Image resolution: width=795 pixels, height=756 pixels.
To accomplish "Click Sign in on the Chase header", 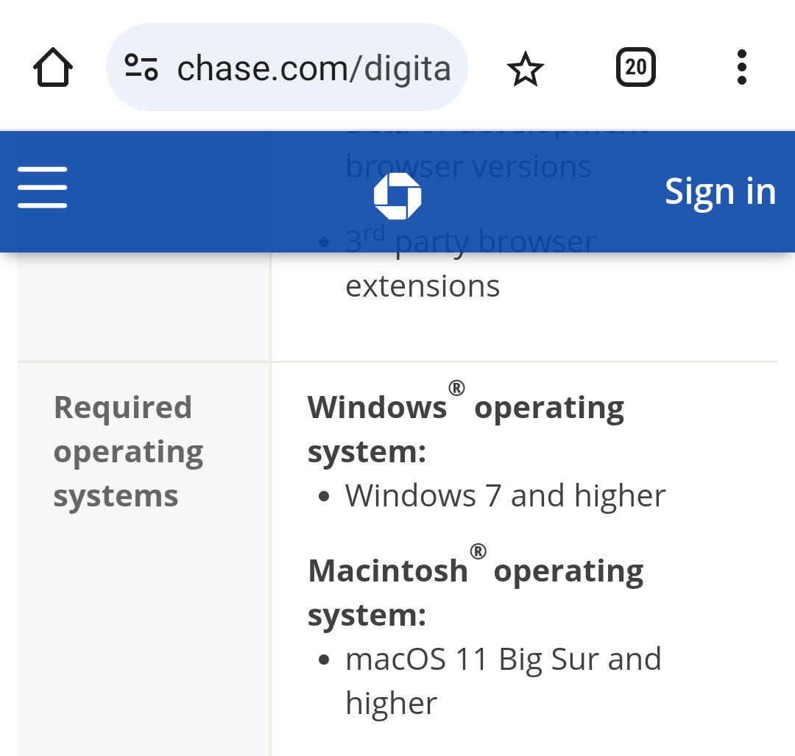I will [720, 191].
